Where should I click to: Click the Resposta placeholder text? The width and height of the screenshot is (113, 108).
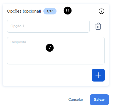pyautogui.click(x=18, y=42)
